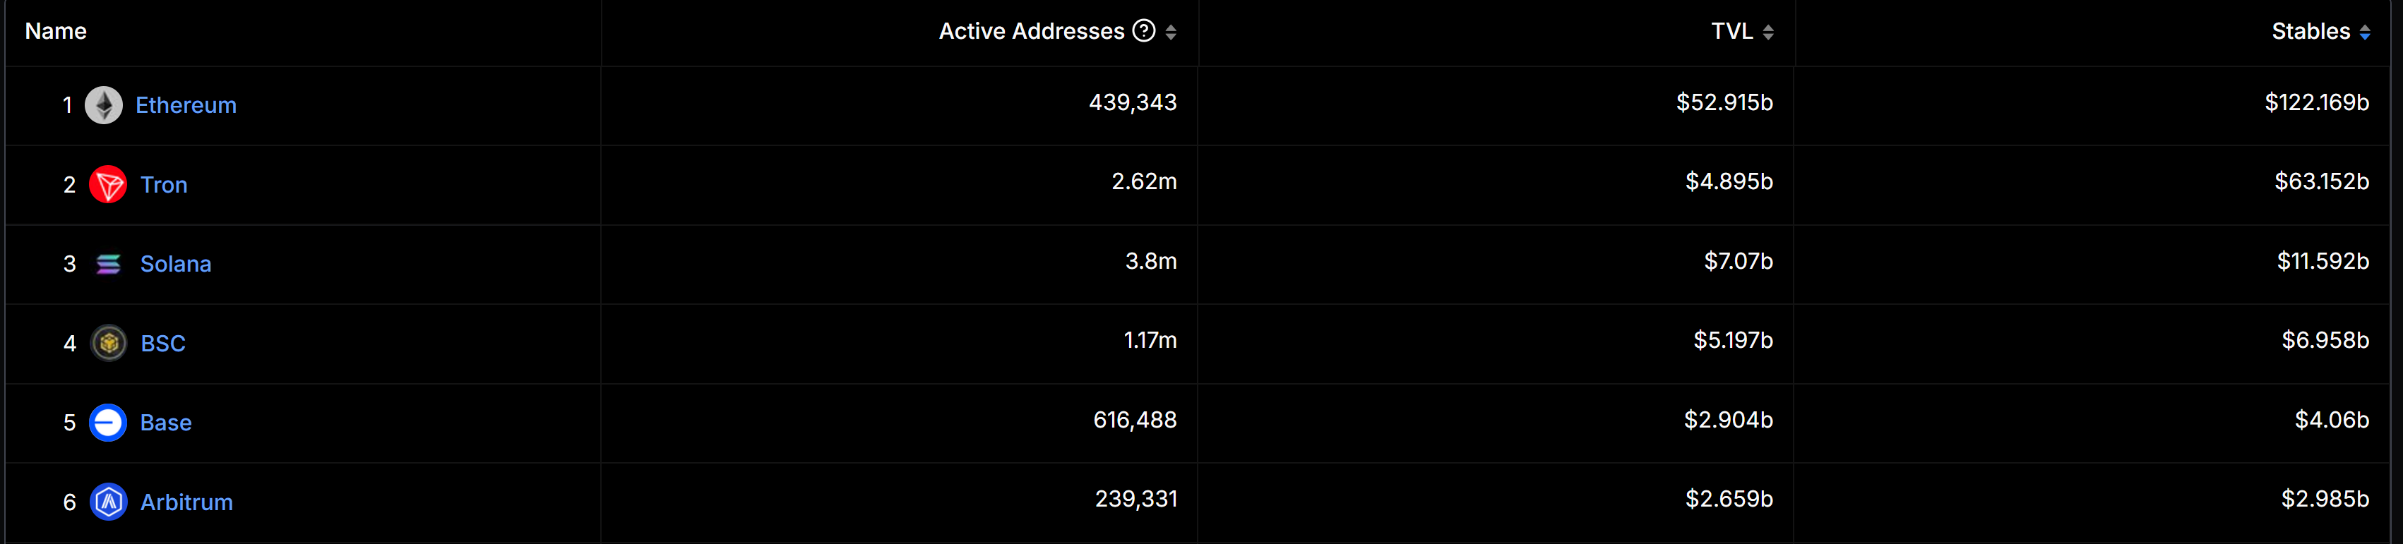Open the Arbitrum chain link
The height and width of the screenshot is (544, 2403).
coord(186,502)
